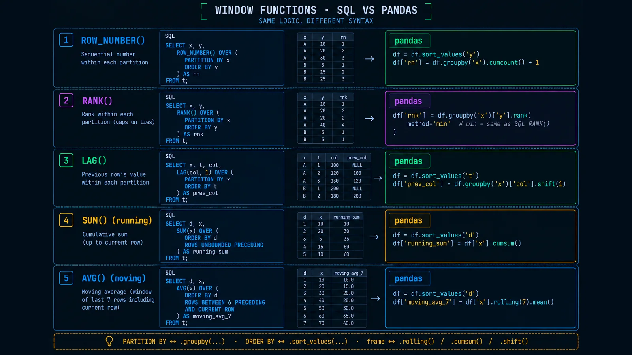Viewport: 632px width, 355px height.
Task: Click the code line ending with '.rolling(7).mean()'
Action: pos(473,302)
